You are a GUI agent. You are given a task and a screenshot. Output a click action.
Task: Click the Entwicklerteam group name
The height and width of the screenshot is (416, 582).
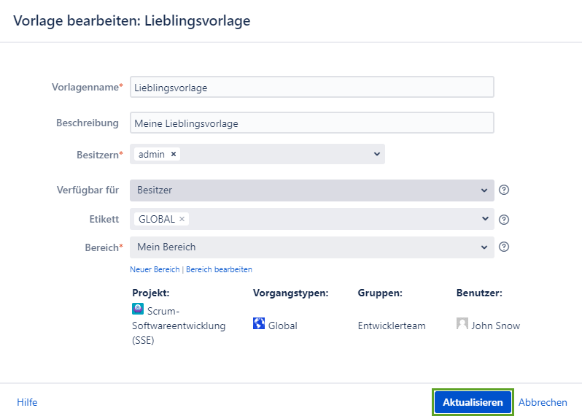click(x=392, y=326)
